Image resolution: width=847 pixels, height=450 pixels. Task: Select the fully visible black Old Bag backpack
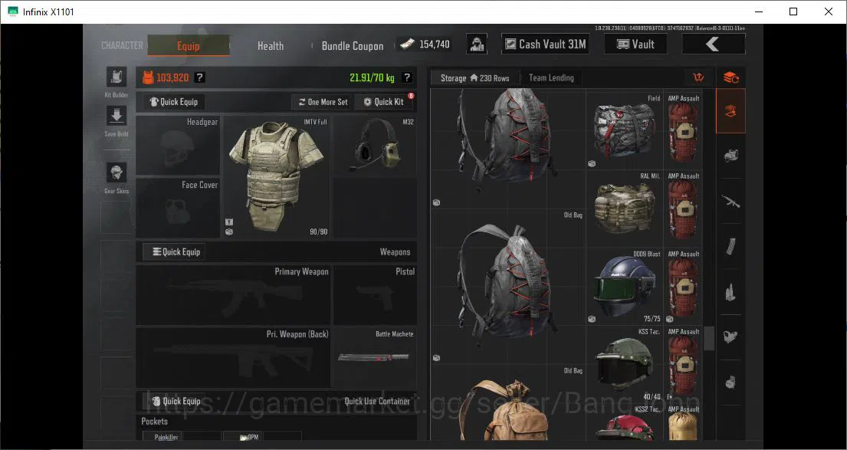click(508, 287)
